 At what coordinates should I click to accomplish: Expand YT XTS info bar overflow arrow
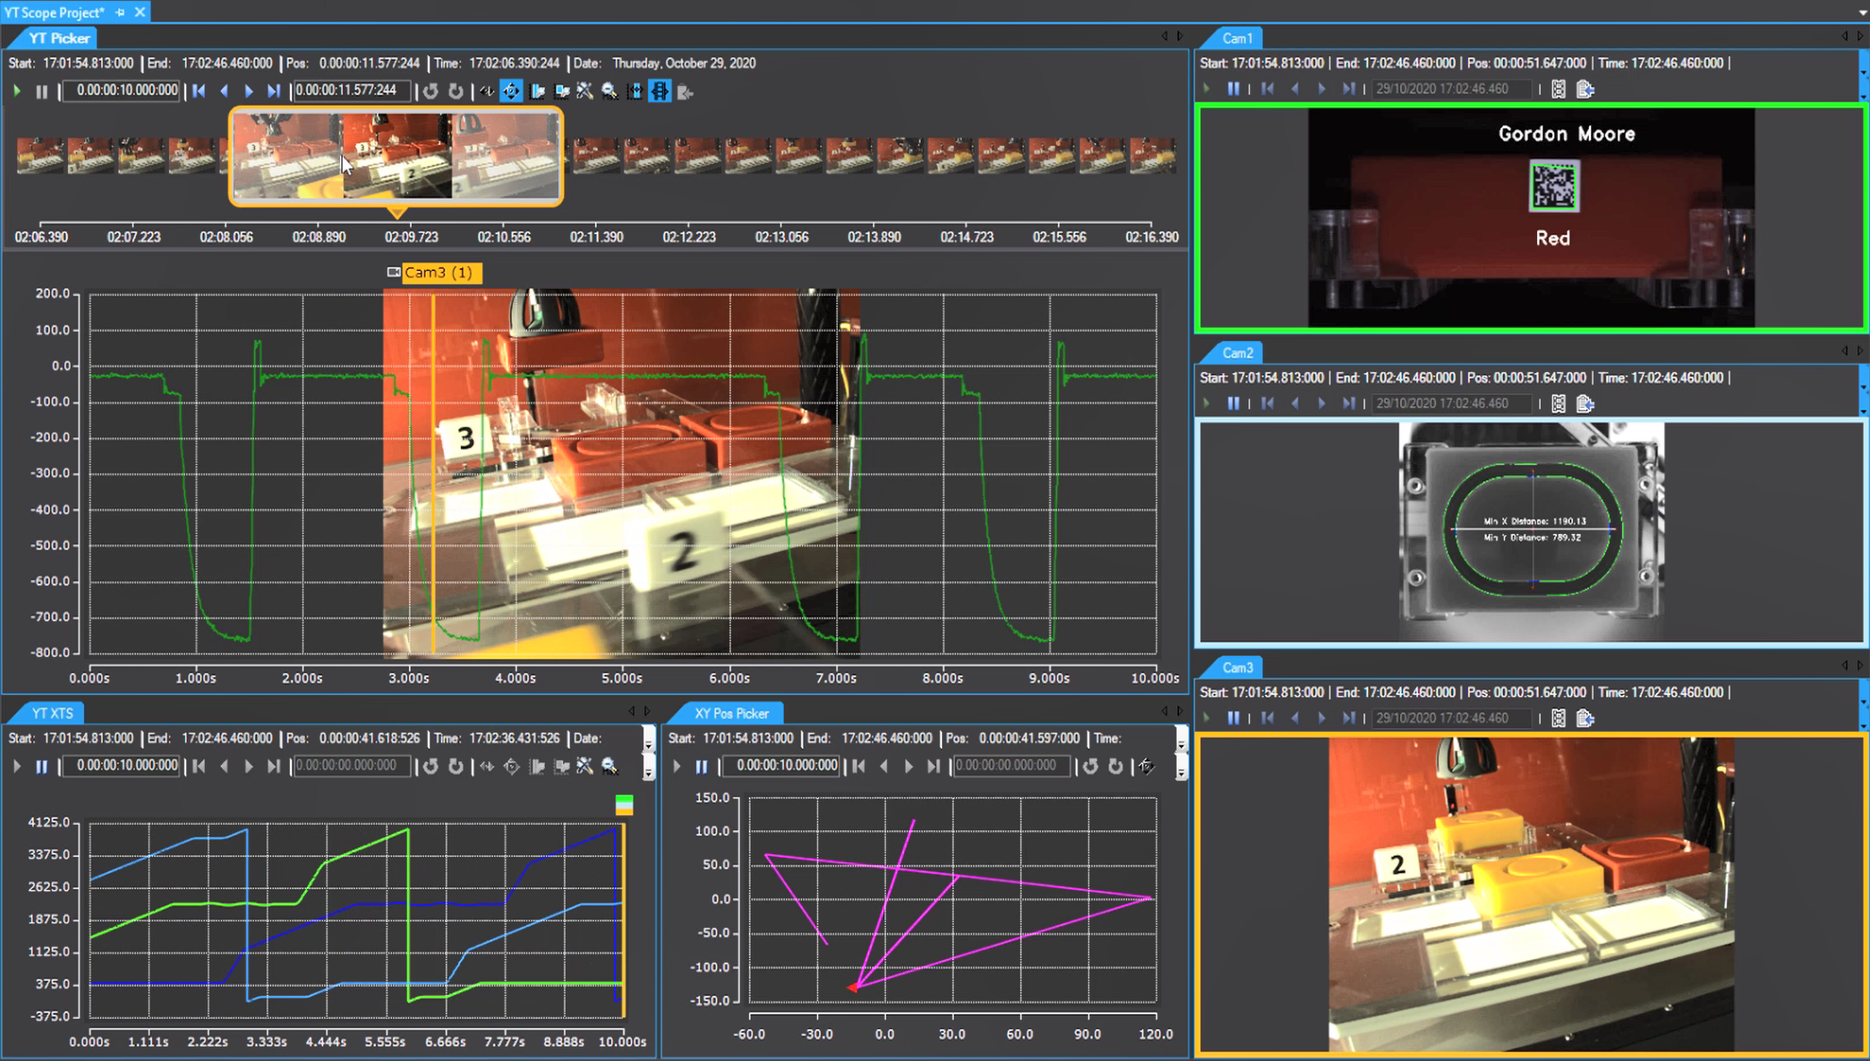[x=649, y=740]
